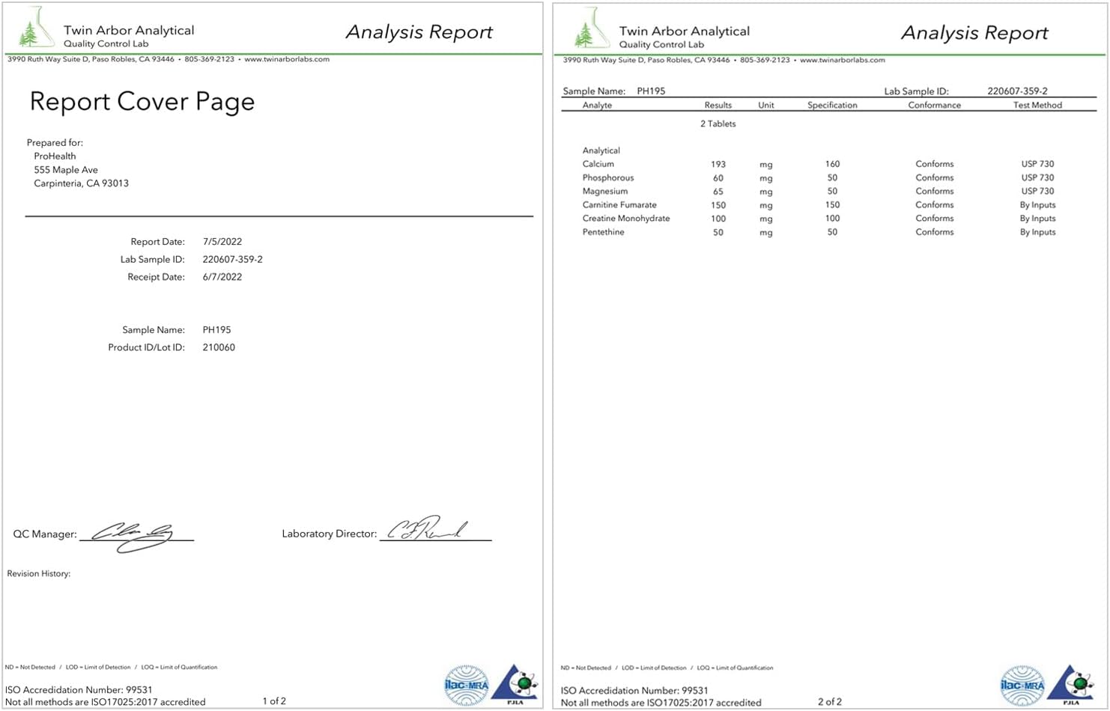Open the www.twinarborlabs.com link on cover page
The width and height of the screenshot is (1110, 711).
click(x=287, y=59)
